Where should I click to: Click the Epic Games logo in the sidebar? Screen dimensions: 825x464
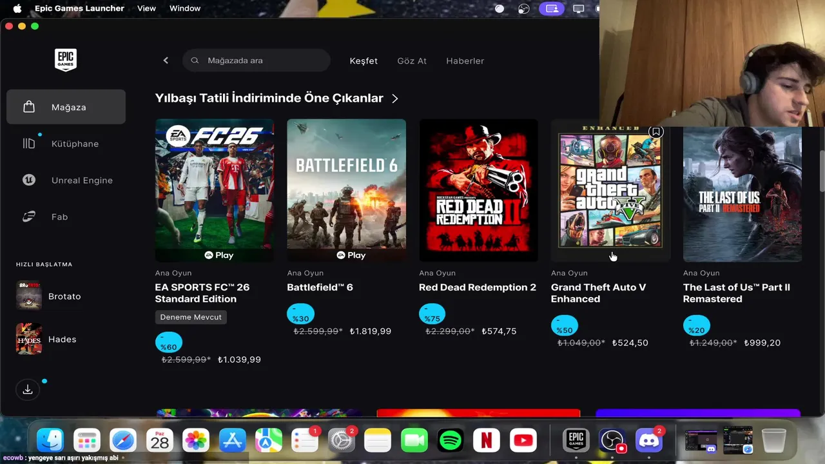66,60
